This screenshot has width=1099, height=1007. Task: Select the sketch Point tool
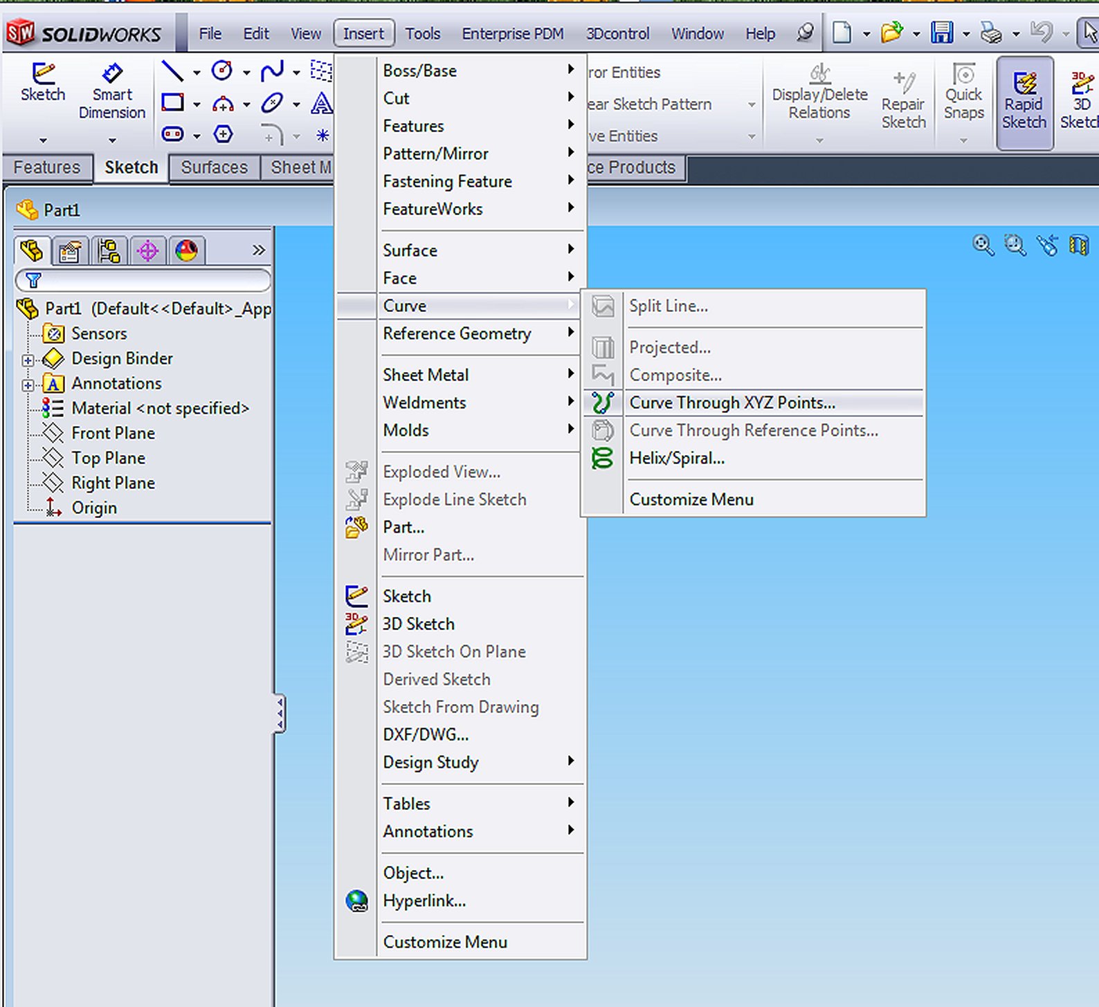[x=323, y=135]
